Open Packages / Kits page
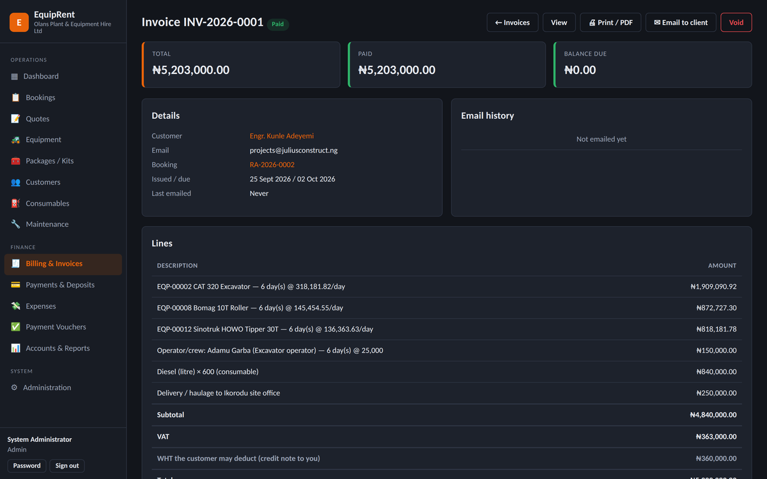Screen dimensions: 767x479 pyautogui.click(x=63, y=161)
